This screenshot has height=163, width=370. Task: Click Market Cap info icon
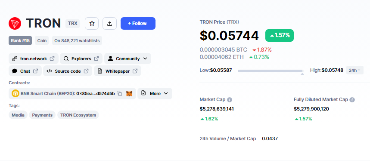click(x=229, y=100)
